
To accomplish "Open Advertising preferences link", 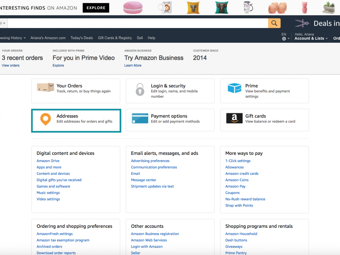I will (x=150, y=161).
